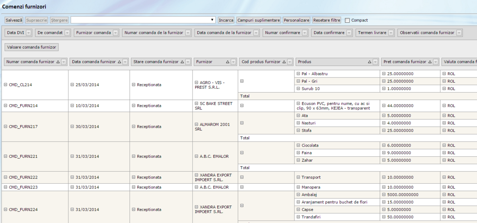Image resolution: width=477 pixels, height=223 pixels.
Task: Open Data DVI field dropdown arrow
Action: (29, 33)
